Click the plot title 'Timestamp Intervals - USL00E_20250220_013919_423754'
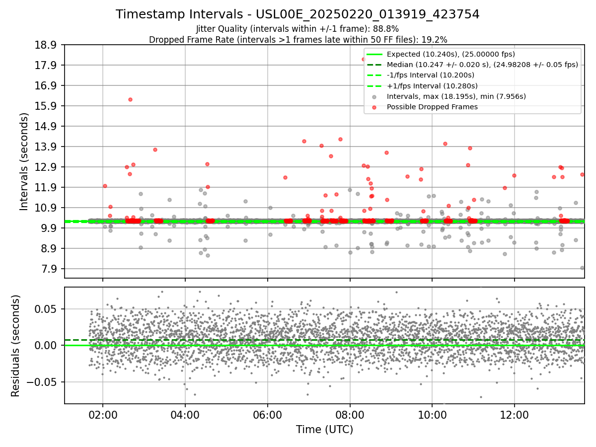 coord(298,14)
